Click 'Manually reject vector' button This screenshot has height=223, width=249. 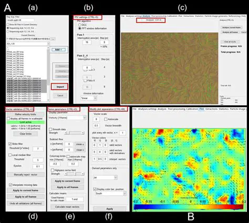tap(26, 175)
